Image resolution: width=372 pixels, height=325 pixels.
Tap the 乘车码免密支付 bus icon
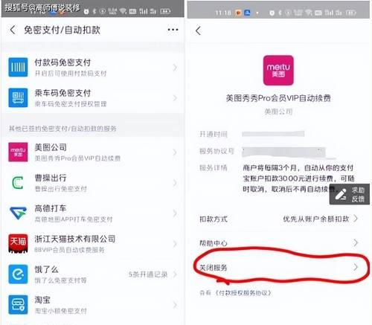(x=18, y=97)
